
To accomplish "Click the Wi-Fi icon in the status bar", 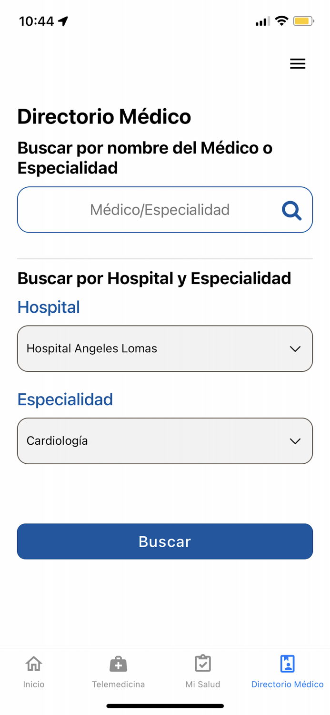I will 282,20.
